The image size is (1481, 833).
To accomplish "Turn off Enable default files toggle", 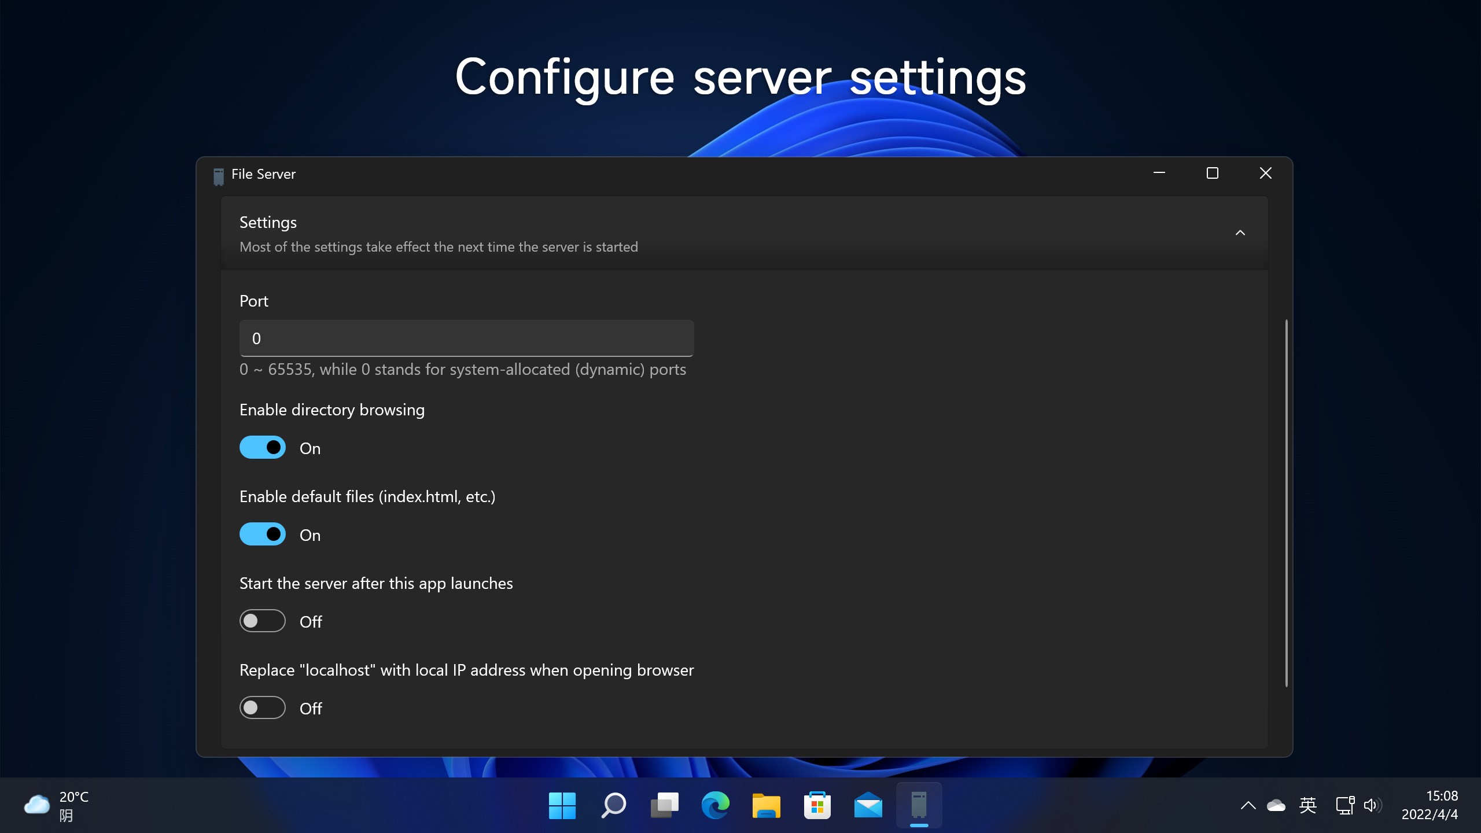I will point(263,535).
